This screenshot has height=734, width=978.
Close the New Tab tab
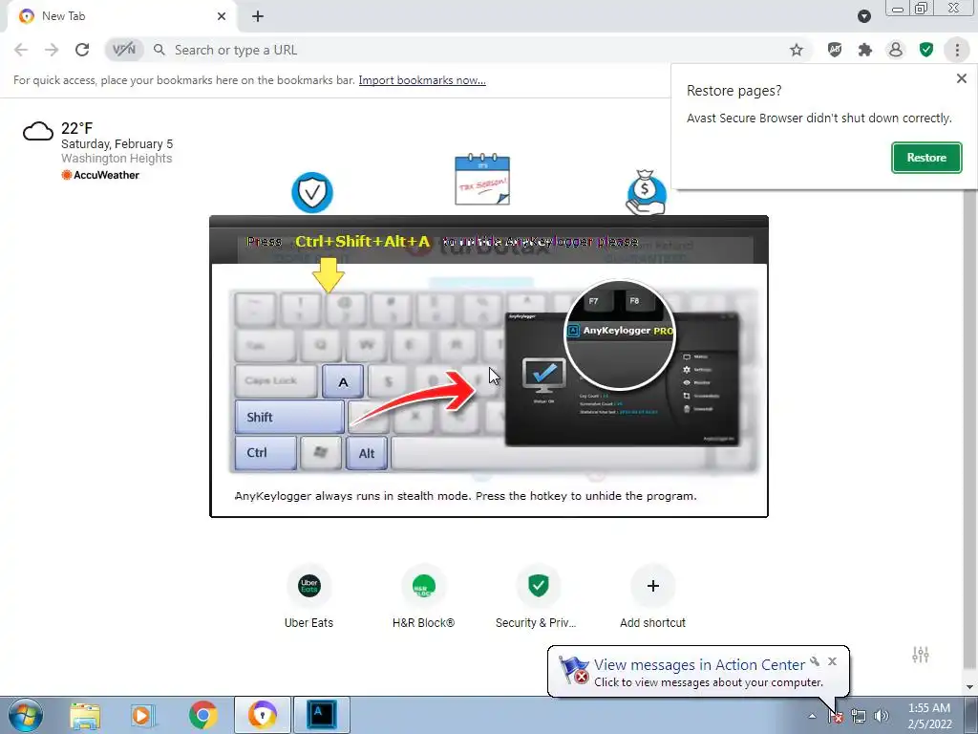click(222, 16)
